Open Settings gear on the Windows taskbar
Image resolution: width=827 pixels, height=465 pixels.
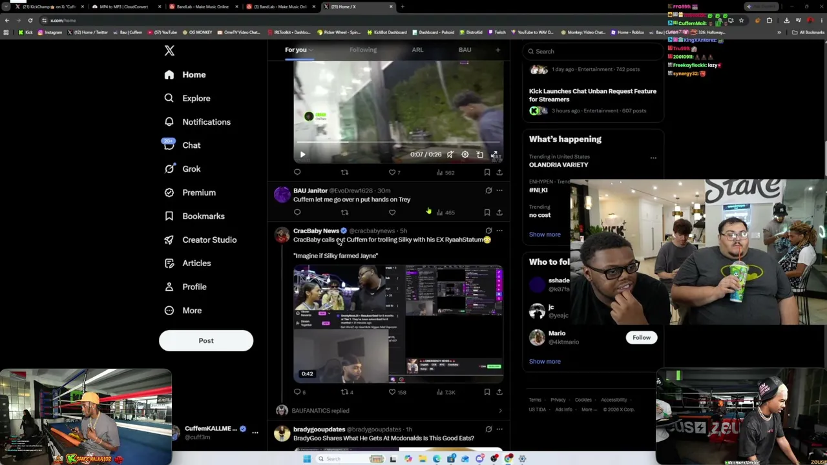pyautogui.click(x=522, y=459)
